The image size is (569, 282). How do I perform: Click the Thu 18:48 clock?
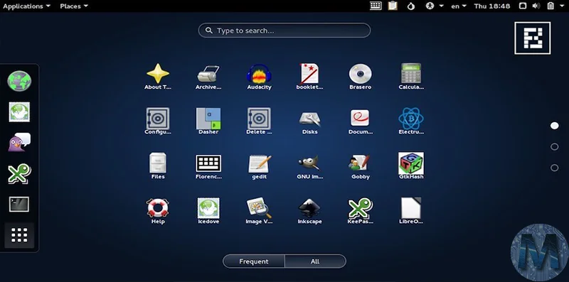tap(492, 6)
